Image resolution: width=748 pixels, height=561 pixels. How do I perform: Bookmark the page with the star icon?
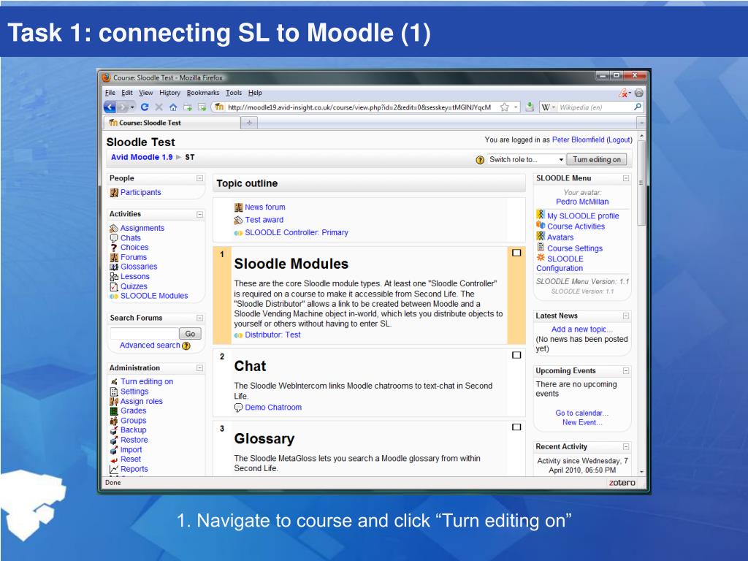click(x=504, y=107)
